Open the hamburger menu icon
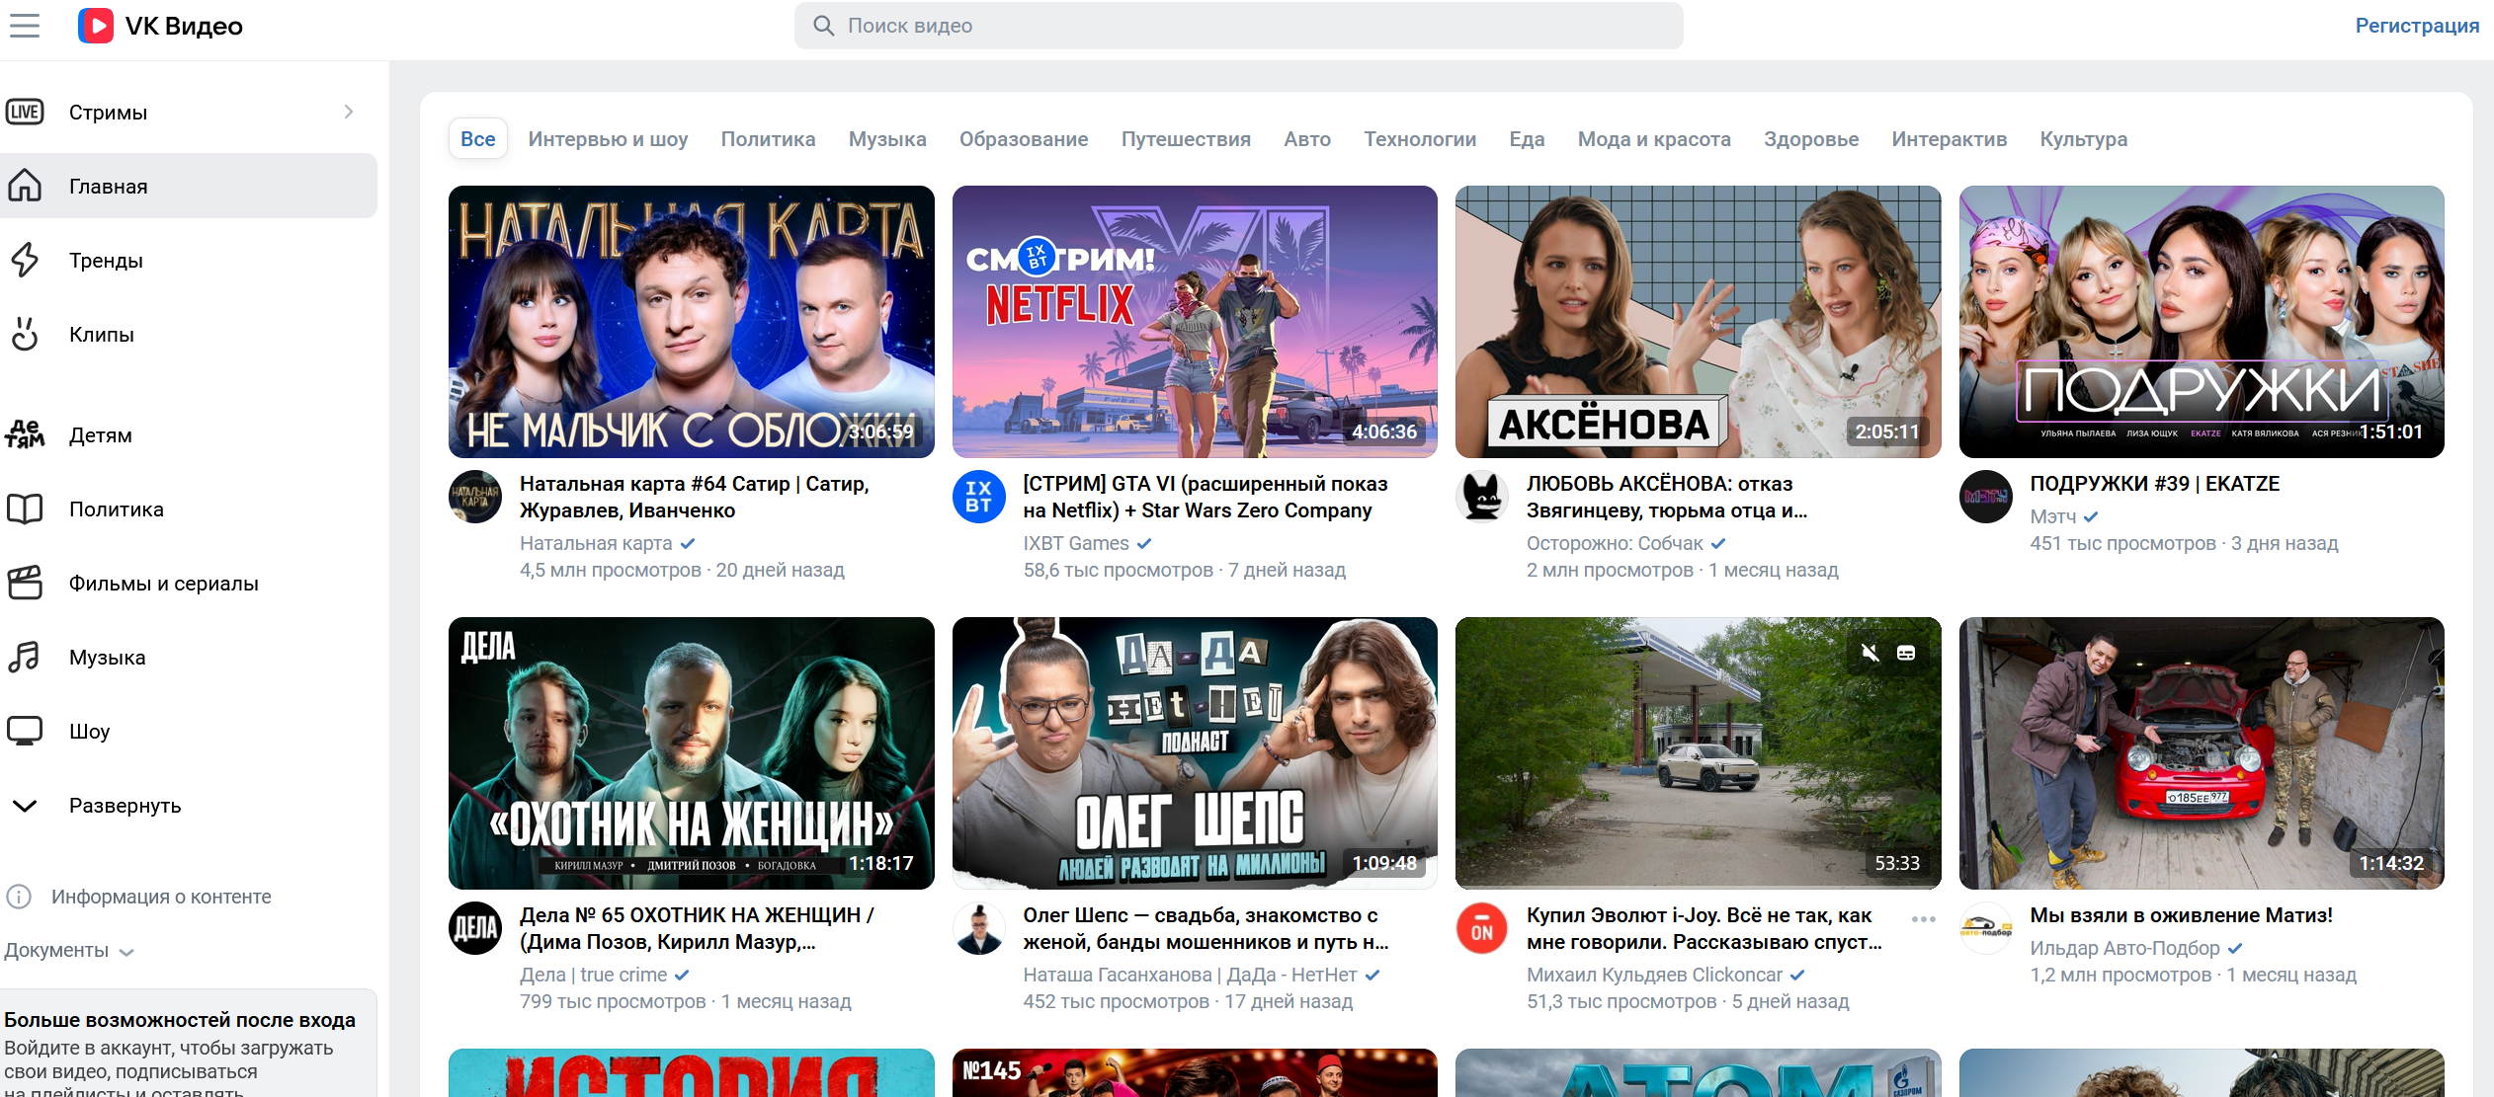Viewport: 2494px width, 1097px height. (25, 26)
